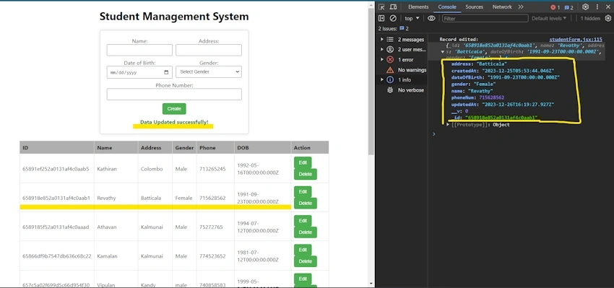Show more DevTools tabs via double chevron

pyautogui.click(x=521, y=7)
